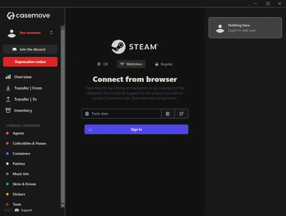The image size is (286, 216).
Task: Click the Not connected status text
Action: point(30,33)
